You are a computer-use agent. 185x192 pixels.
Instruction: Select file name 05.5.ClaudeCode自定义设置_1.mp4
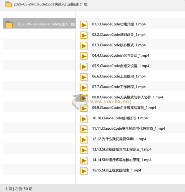pyautogui.click(x=121, y=66)
